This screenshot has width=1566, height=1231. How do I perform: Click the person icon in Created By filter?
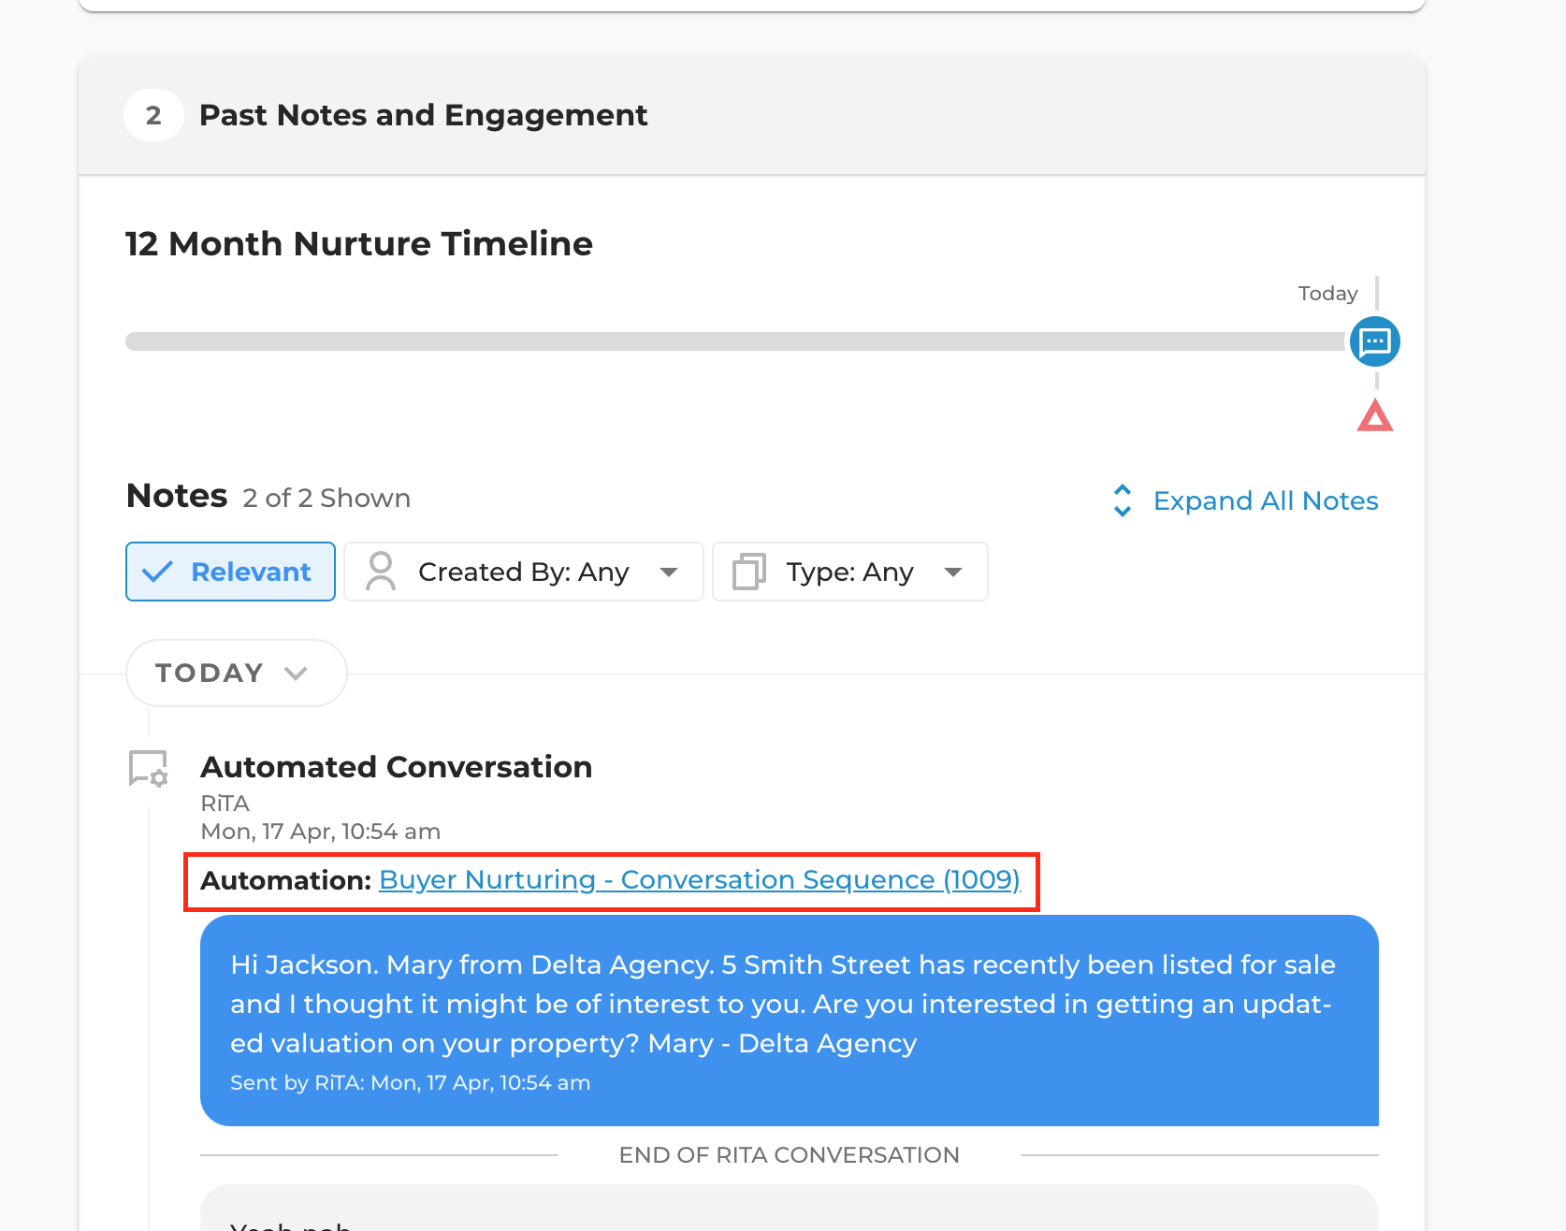381,572
